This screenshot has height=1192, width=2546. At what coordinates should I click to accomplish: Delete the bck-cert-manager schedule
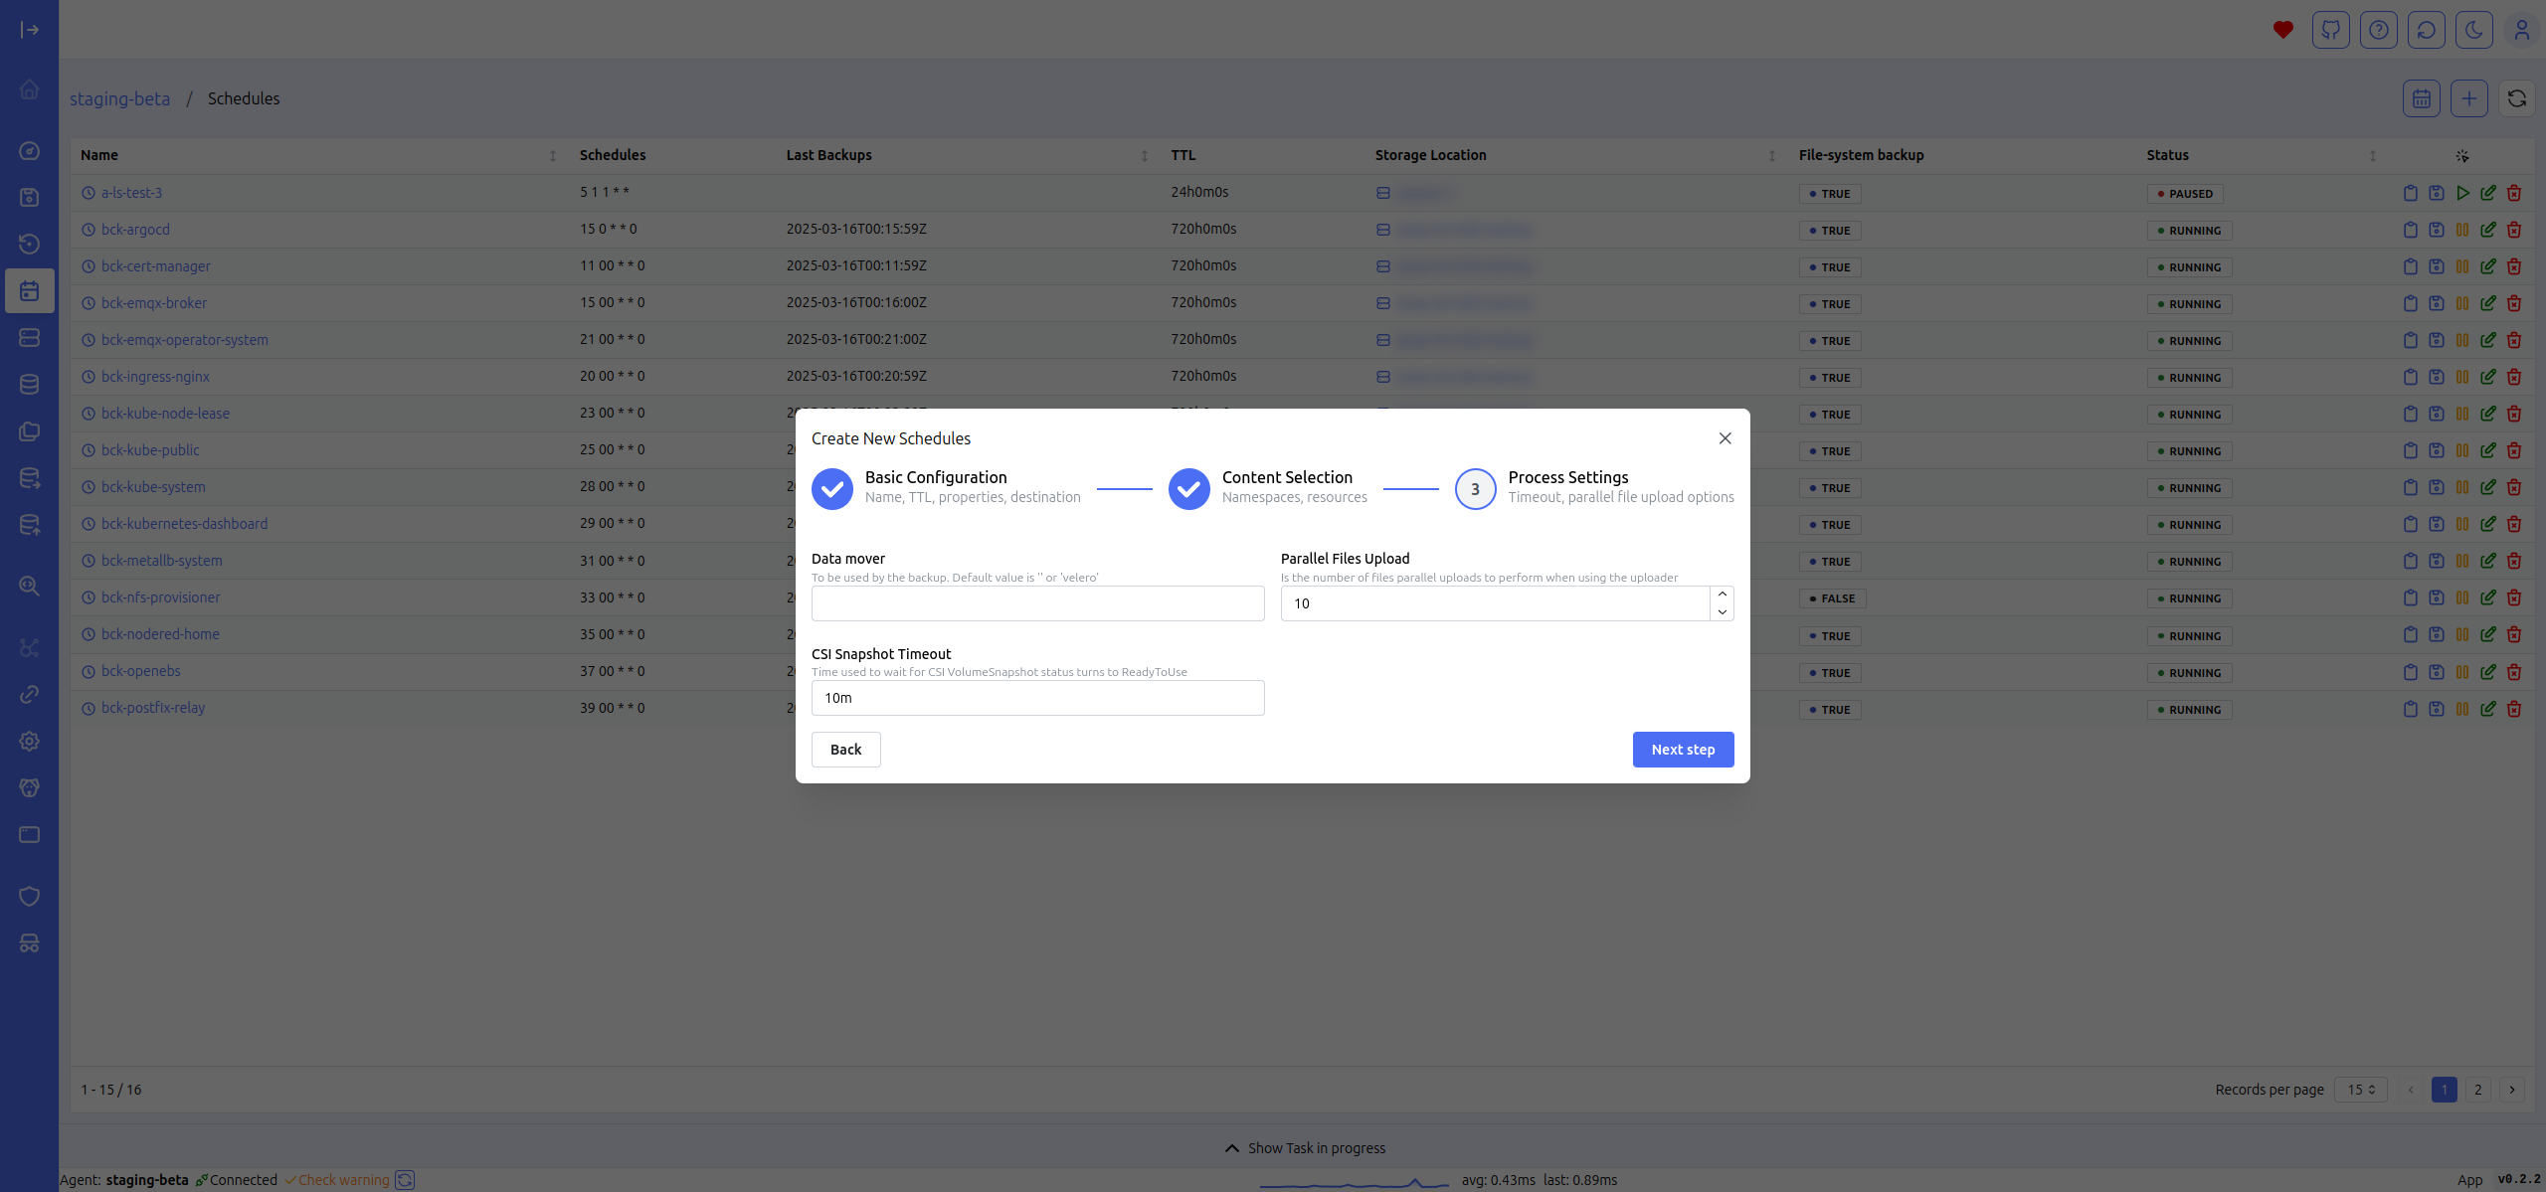(2514, 266)
